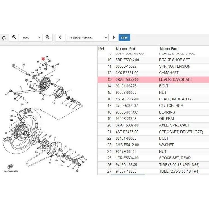Zoom out using the magnifier minus icon

(x=14, y=37)
